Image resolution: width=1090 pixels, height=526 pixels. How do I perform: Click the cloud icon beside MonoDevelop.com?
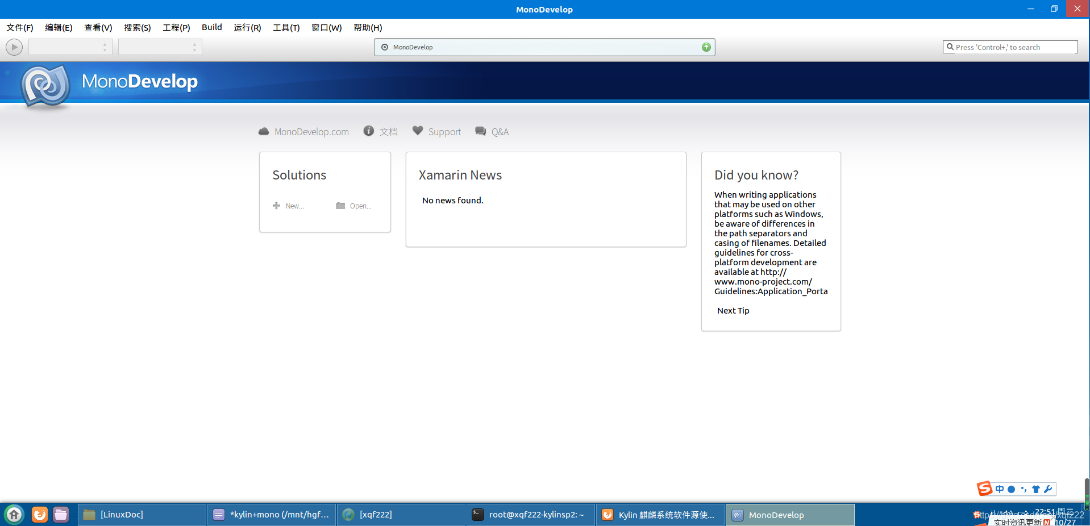pyautogui.click(x=264, y=131)
